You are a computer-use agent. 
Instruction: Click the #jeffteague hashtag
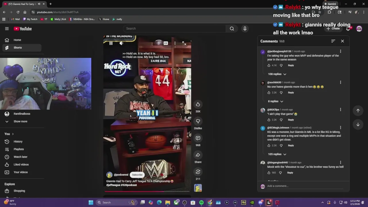(x=113, y=185)
